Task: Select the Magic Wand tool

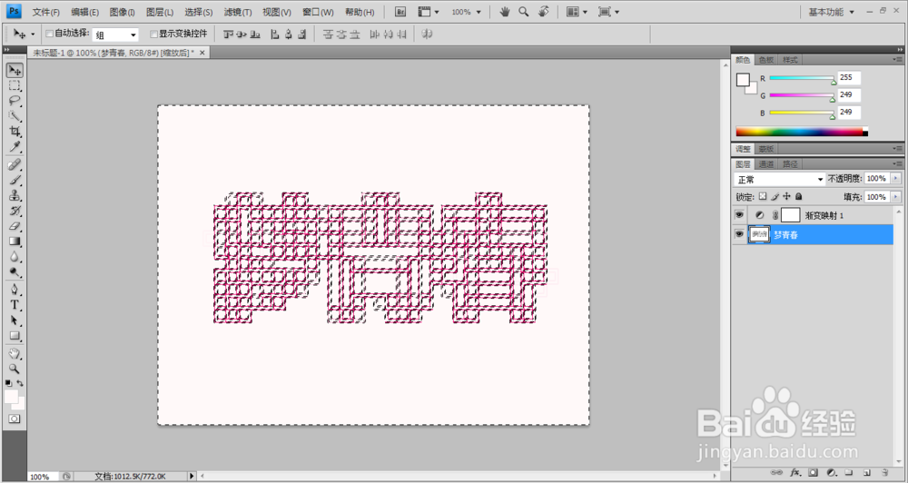Action: (x=15, y=116)
